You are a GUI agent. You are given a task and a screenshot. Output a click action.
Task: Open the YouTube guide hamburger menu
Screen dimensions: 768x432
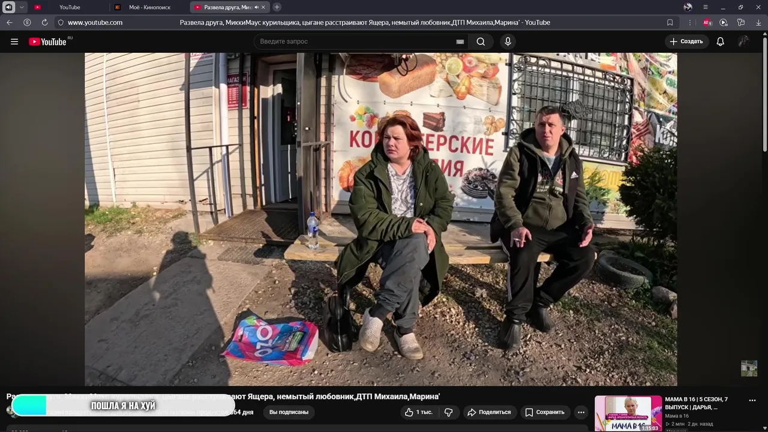[x=14, y=41]
